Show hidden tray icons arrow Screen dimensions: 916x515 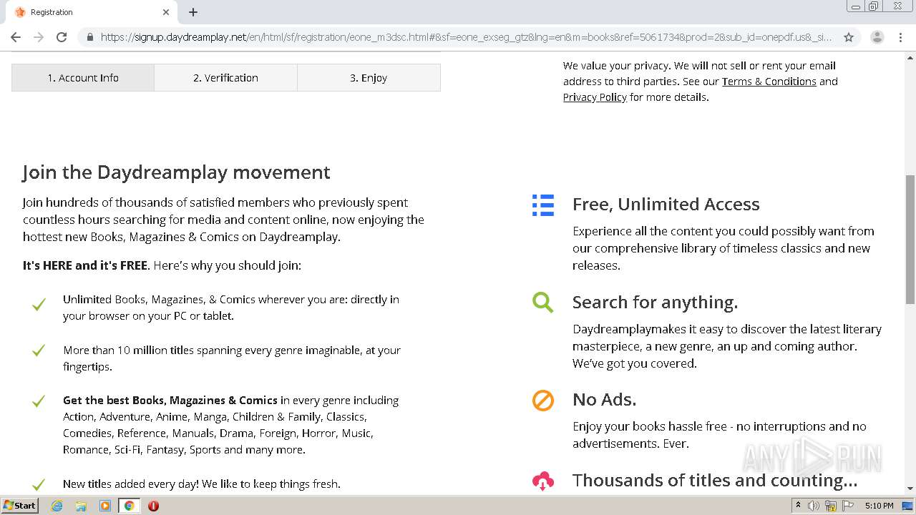click(x=798, y=506)
